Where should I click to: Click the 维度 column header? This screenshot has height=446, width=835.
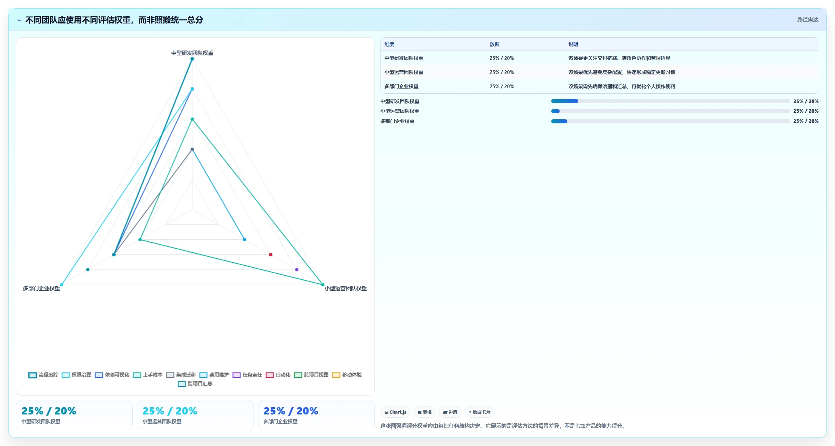click(389, 44)
